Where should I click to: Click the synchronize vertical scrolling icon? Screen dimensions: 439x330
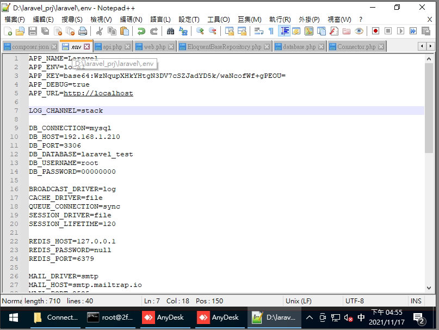tap(230, 31)
